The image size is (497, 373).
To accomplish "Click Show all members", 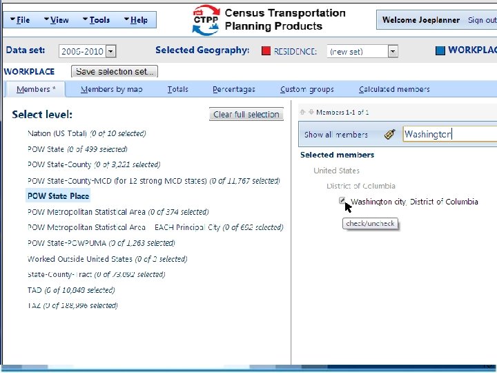I will (x=336, y=135).
